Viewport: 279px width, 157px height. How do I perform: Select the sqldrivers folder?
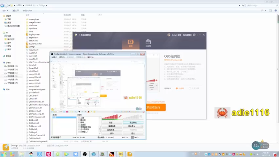coord(33,28)
